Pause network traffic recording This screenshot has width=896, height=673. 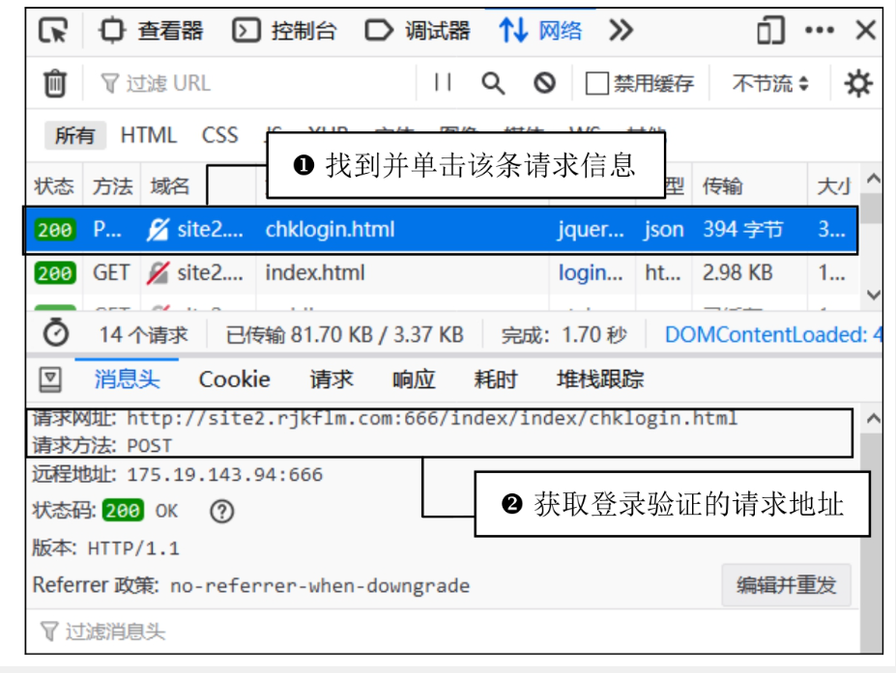click(443, 82)
